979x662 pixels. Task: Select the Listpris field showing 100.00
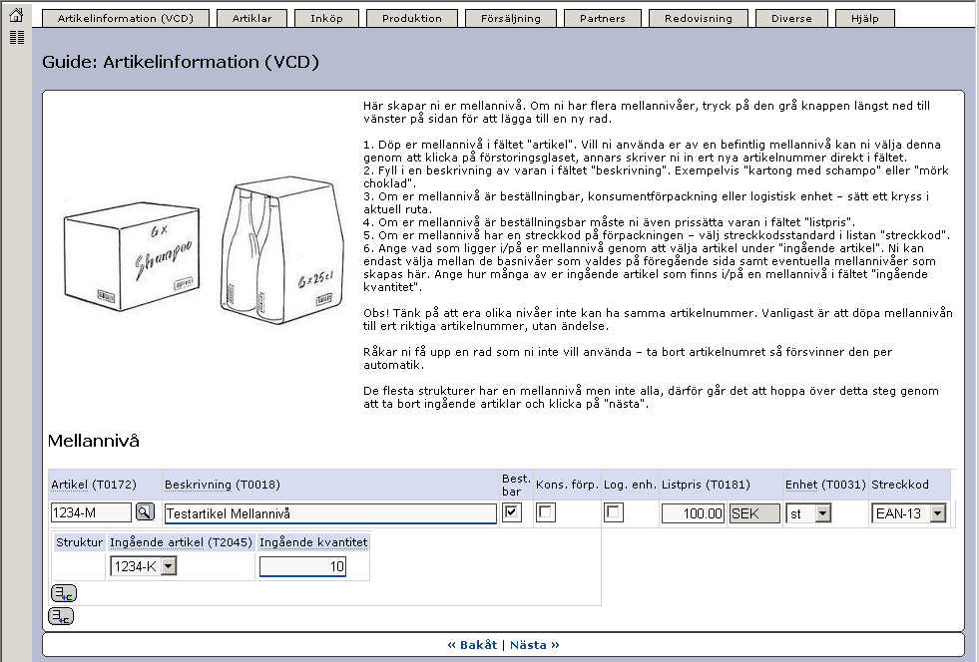coord(693,513)
